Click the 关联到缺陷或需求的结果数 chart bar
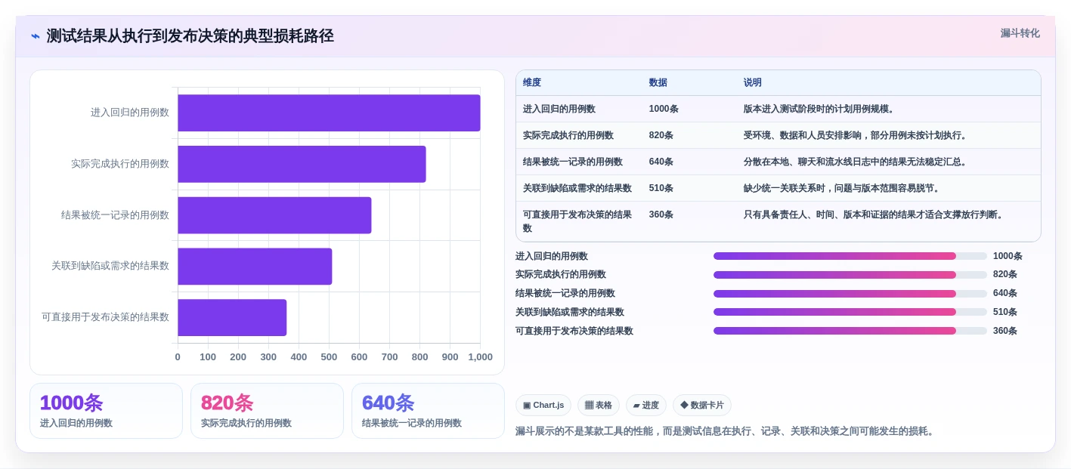 pyautogui.click(x=255, y=267)
